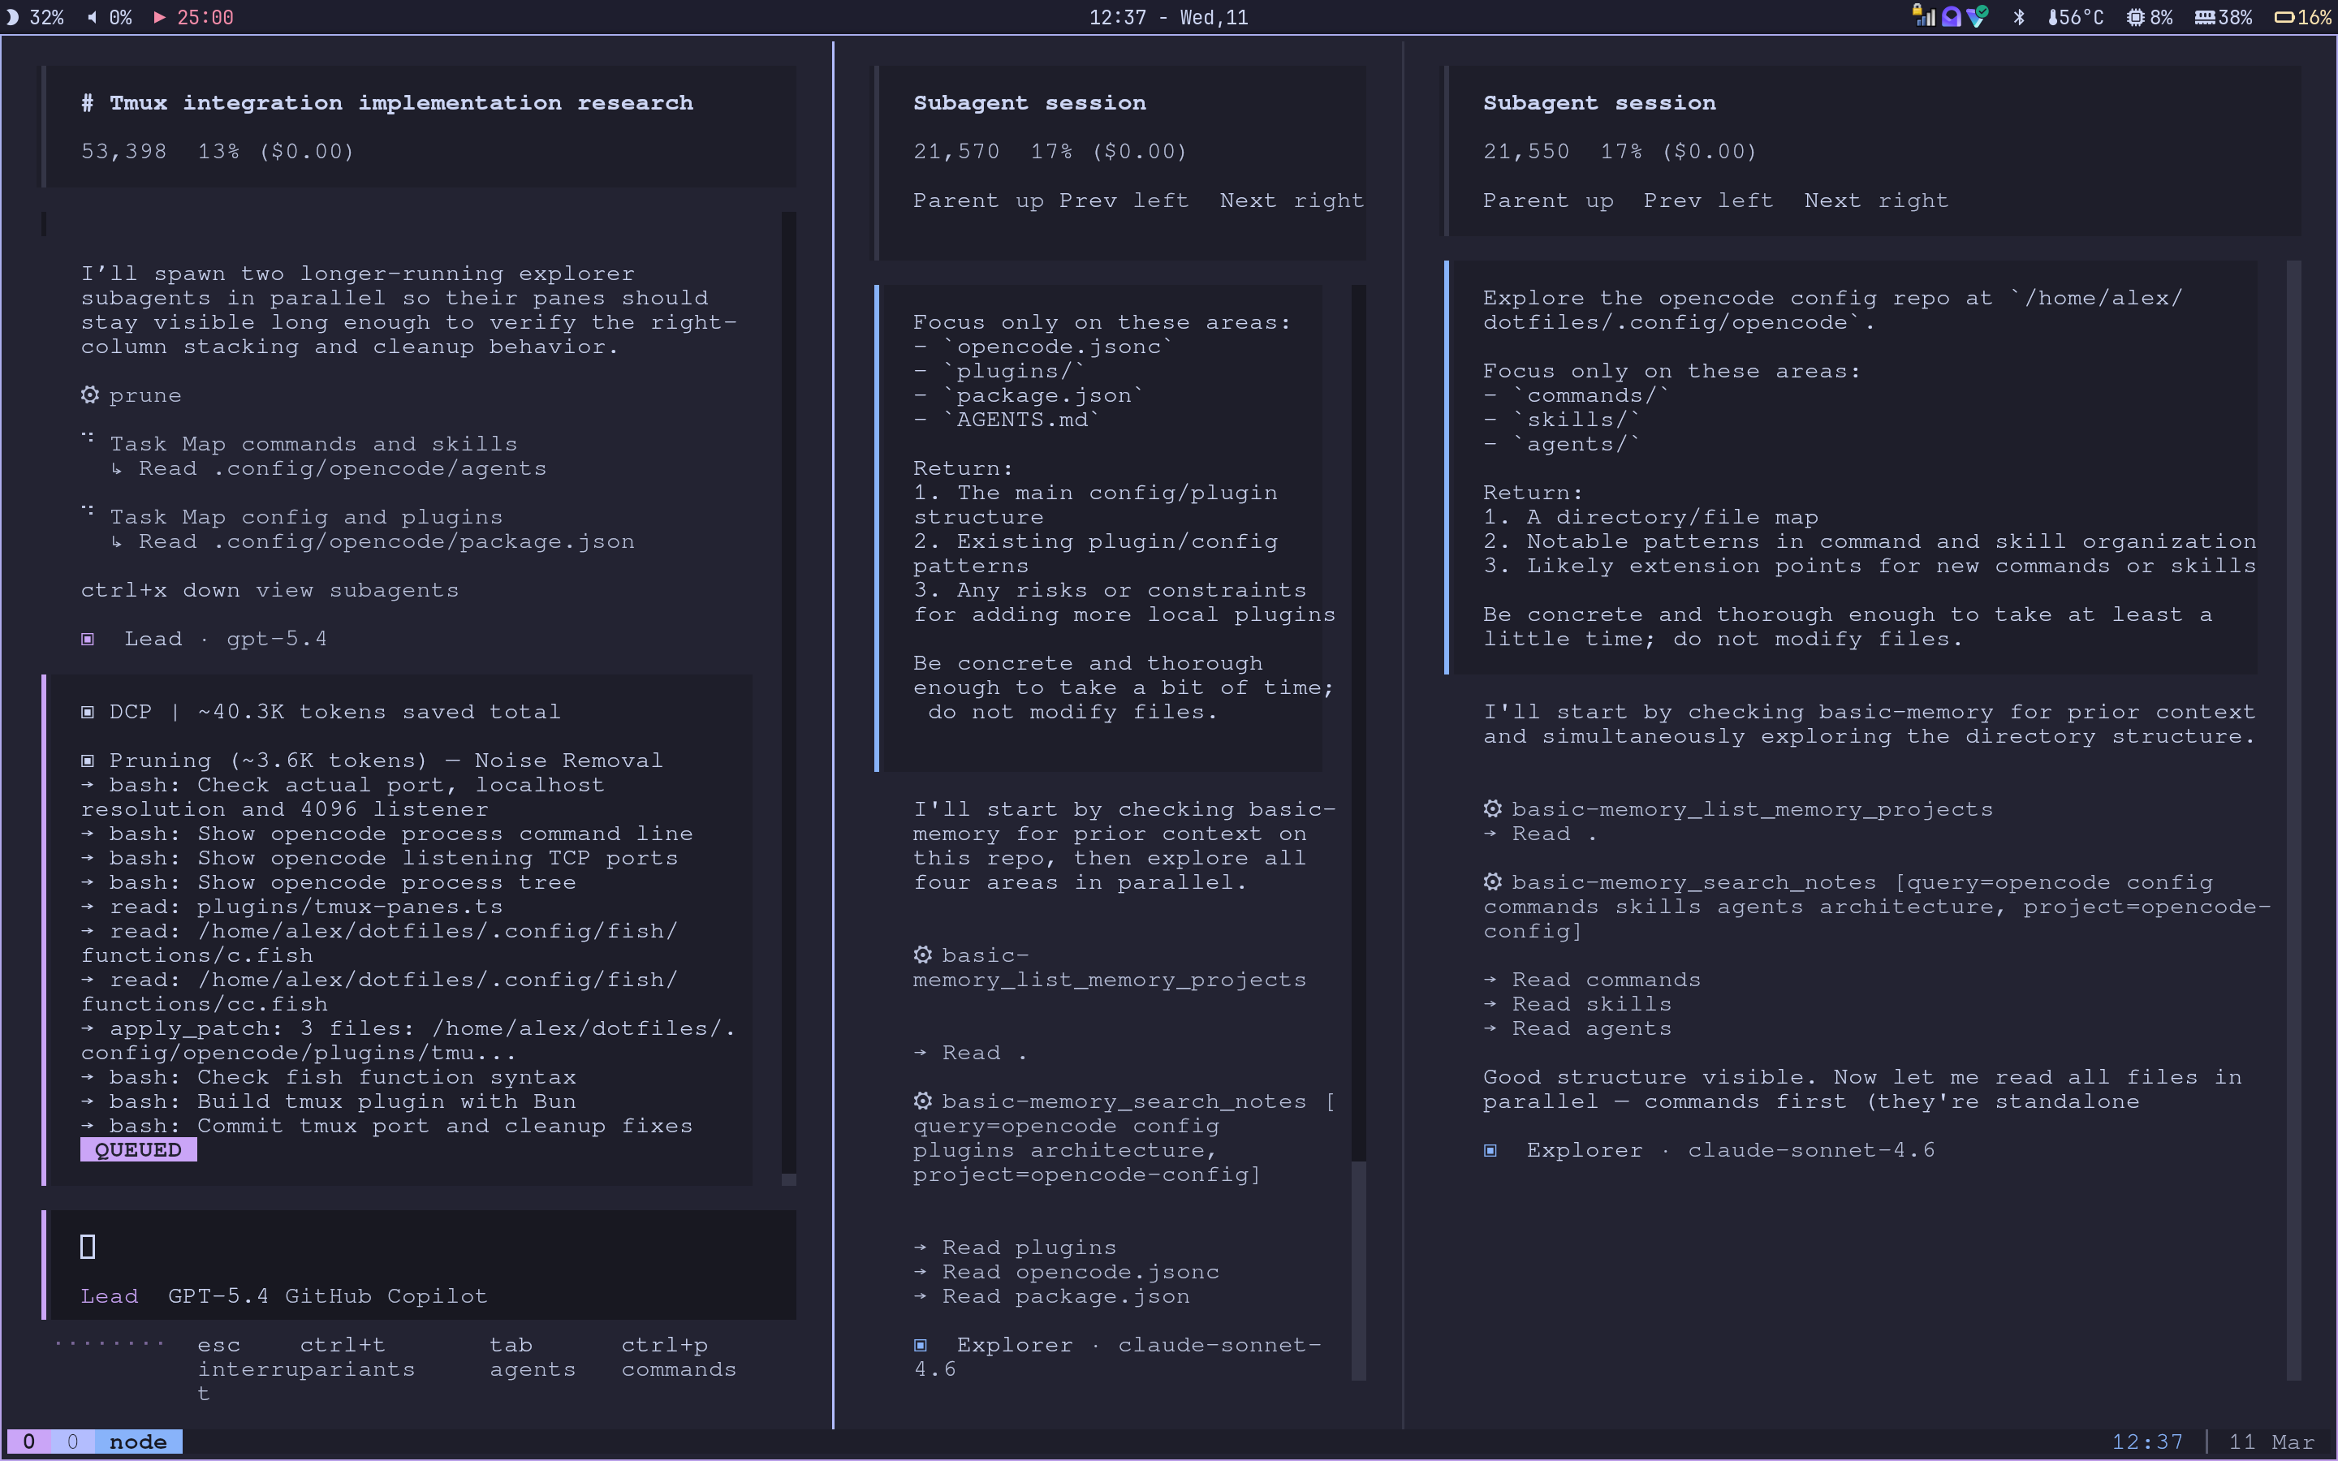Click the locked network signal icon

click(x=1923, y=15)
